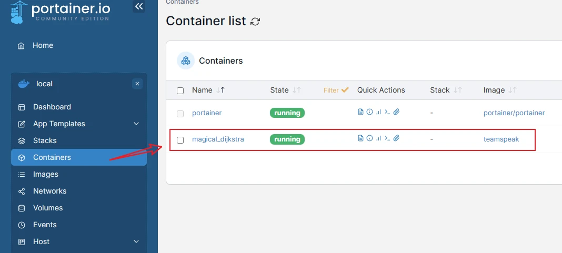View stats icon for magical_dijkstra

click(x=378, y=138)
